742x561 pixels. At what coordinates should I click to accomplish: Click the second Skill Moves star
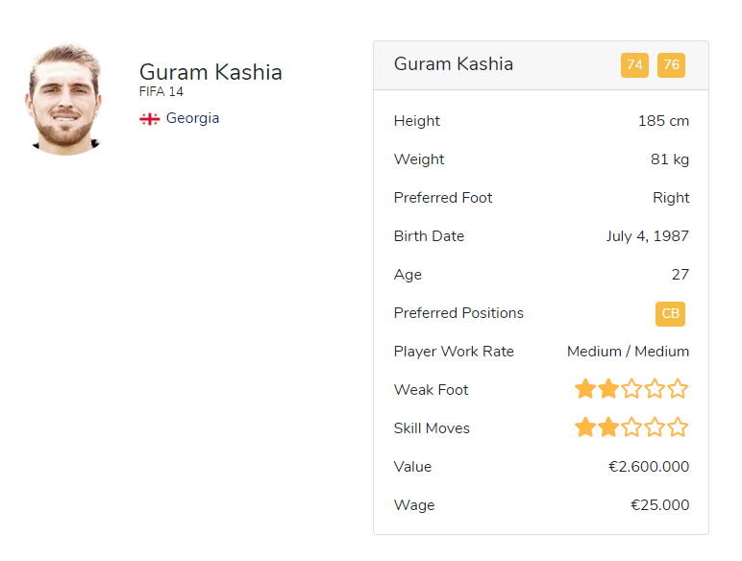coord(608,427)
